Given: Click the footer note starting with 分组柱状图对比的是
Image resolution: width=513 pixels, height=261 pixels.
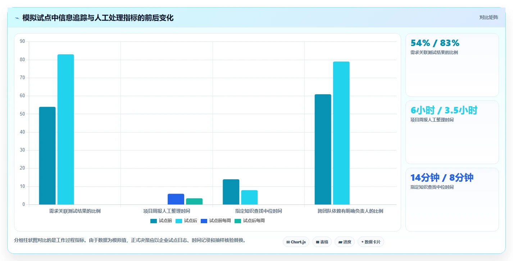Looking at the screenshot, I should (x=131, y=240).
